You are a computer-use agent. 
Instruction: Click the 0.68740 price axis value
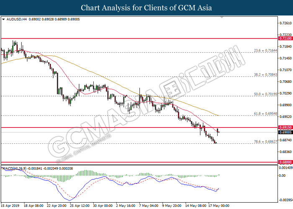pos(285,140)
